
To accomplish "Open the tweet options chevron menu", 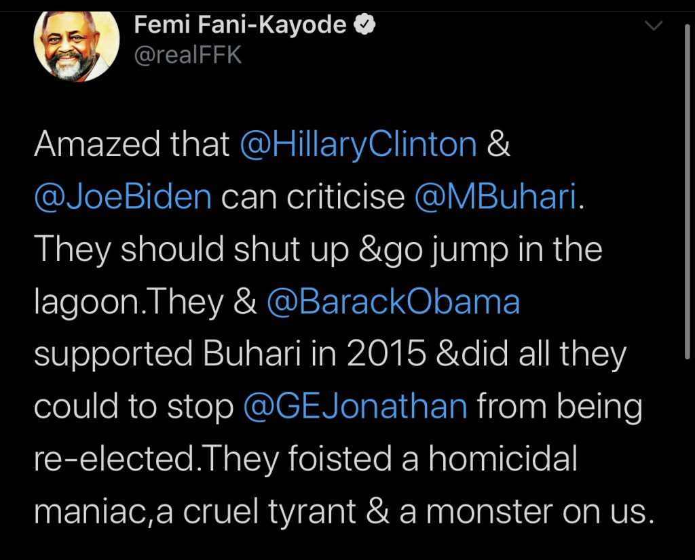I will [x=654, y=26].
